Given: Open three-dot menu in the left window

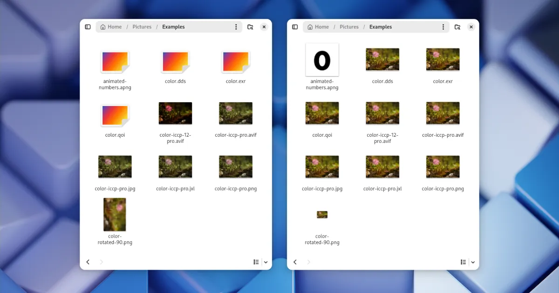Looking at the screenshot, I should 236,27.
